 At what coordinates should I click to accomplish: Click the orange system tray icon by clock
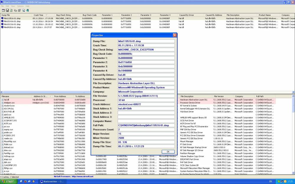285,181
